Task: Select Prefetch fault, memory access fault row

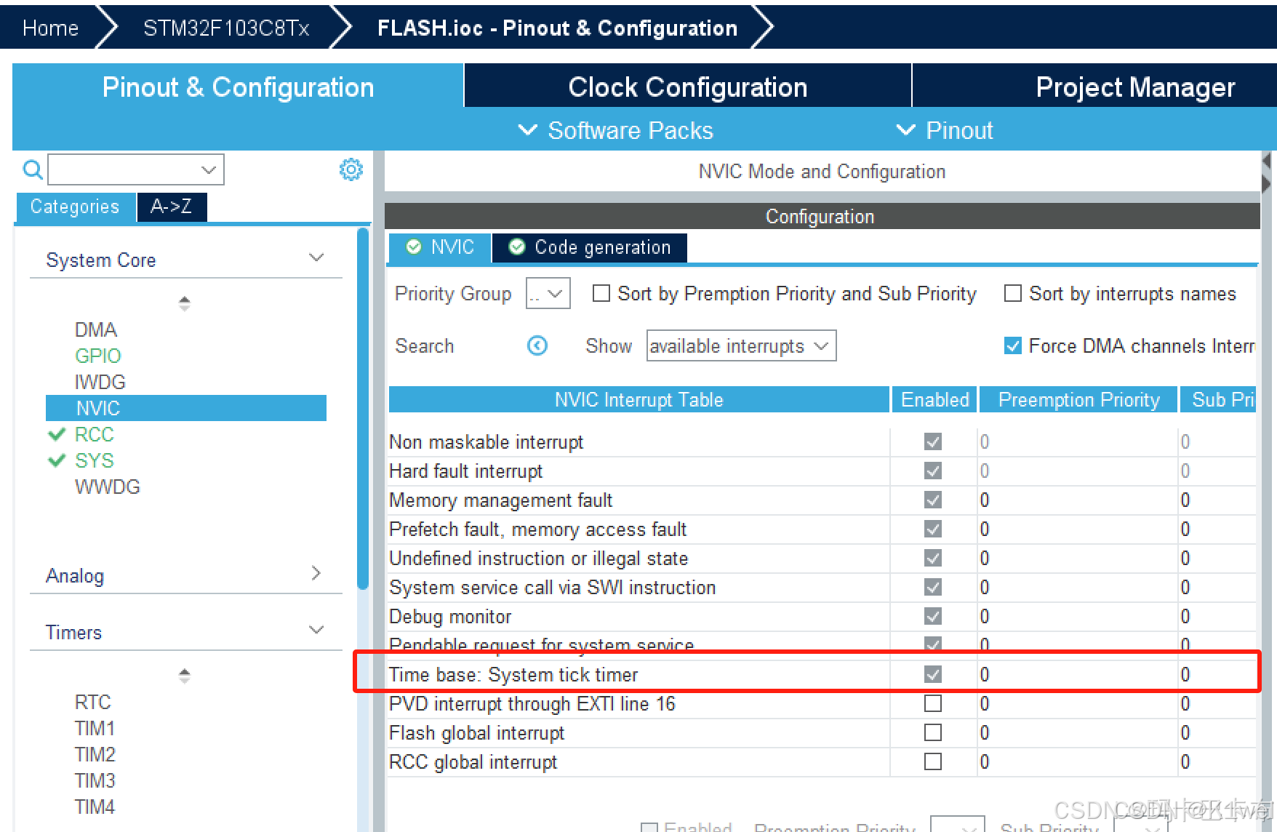Action: (822, 529)
